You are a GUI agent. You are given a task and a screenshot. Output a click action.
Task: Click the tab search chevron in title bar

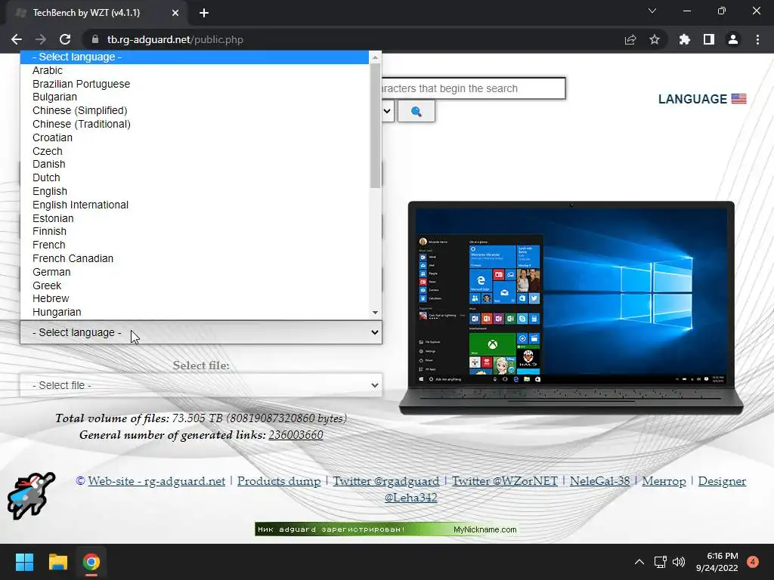click(x=652, y=11)
